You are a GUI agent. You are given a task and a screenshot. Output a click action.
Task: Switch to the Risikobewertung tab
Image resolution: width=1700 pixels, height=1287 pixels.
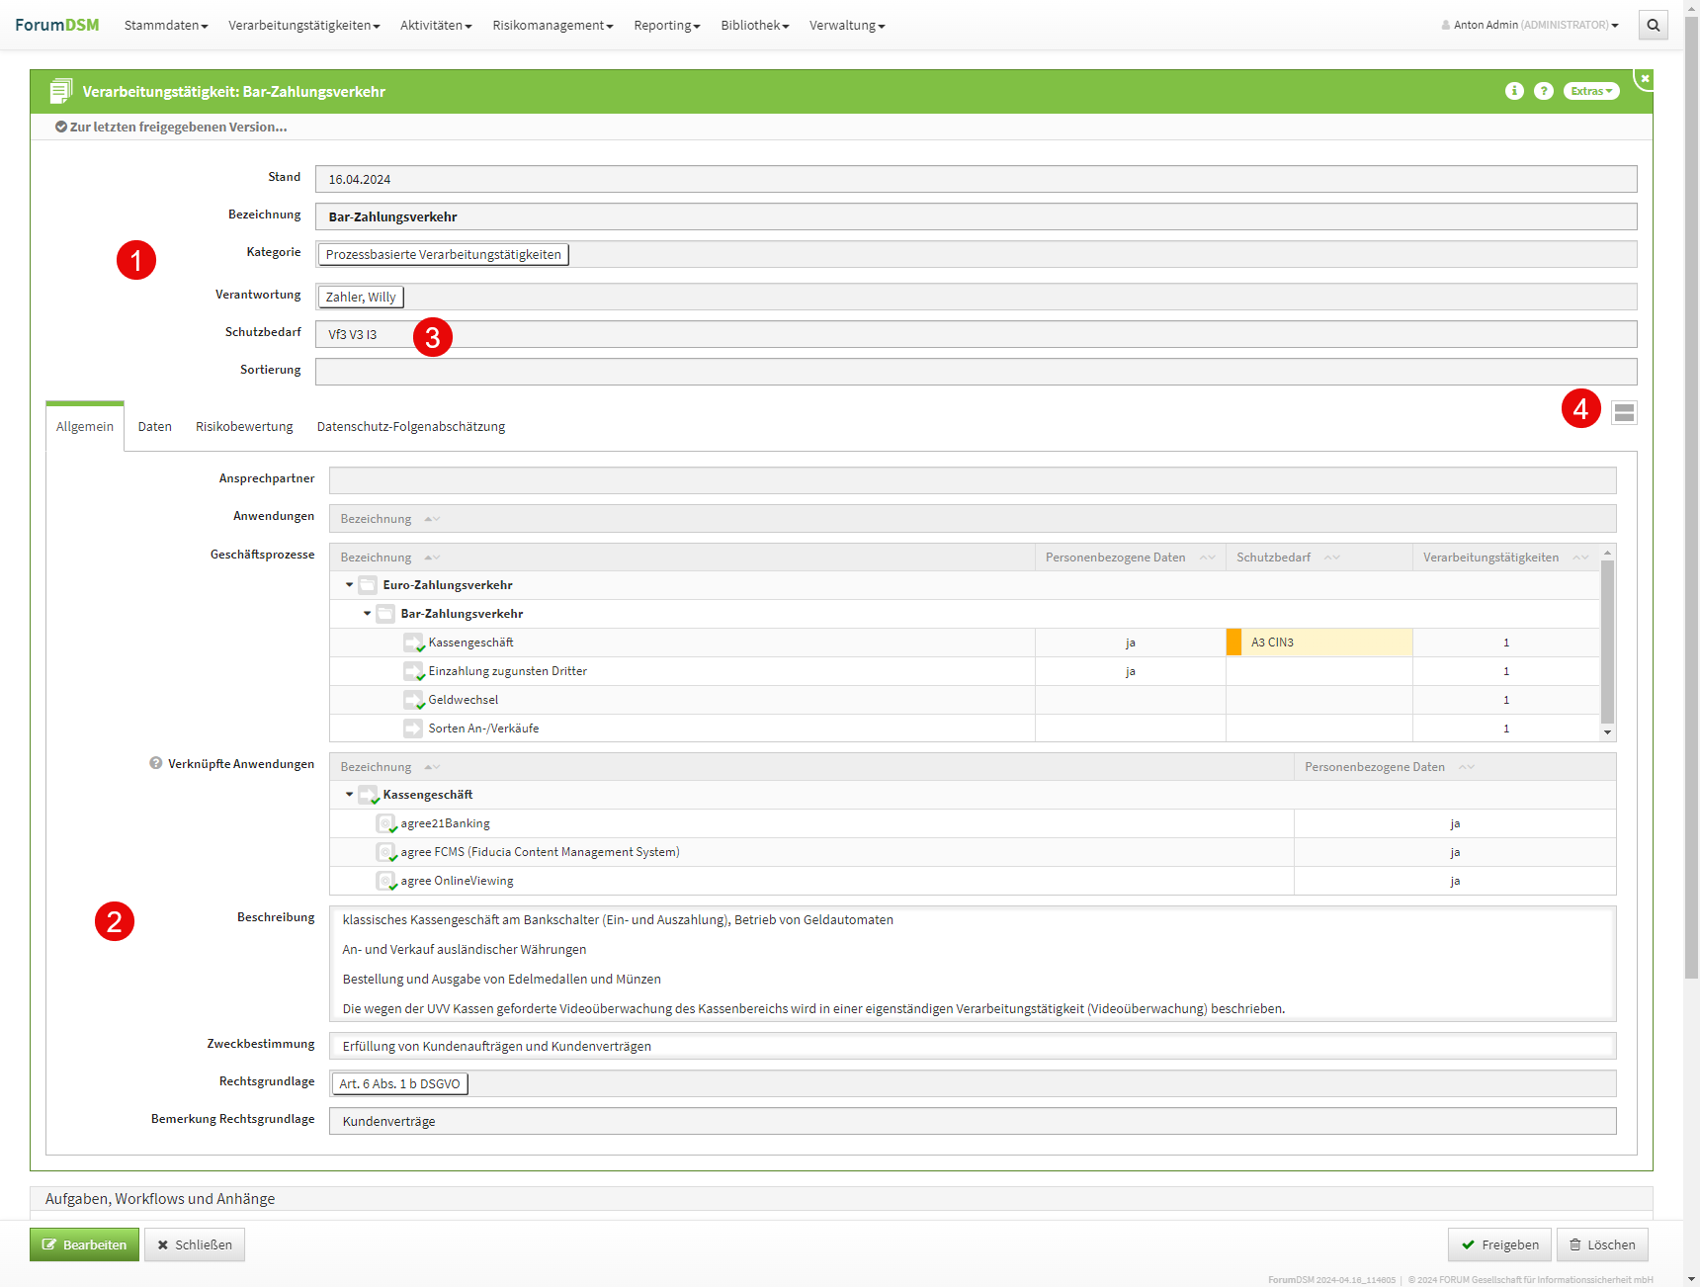(x=244, y=427)
